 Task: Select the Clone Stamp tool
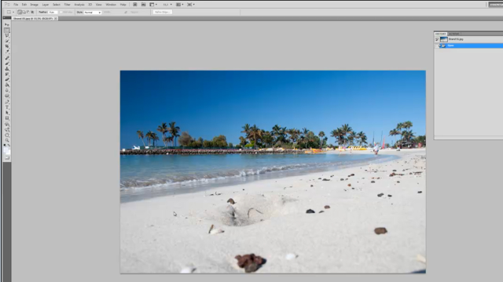pos(7,69)
